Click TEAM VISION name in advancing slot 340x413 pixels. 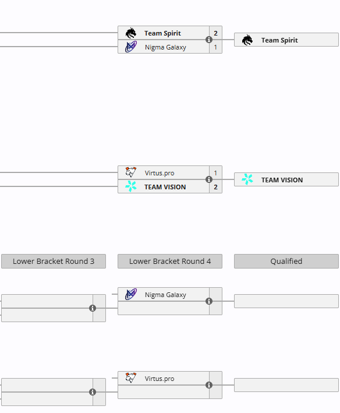[x=282, y=180]
